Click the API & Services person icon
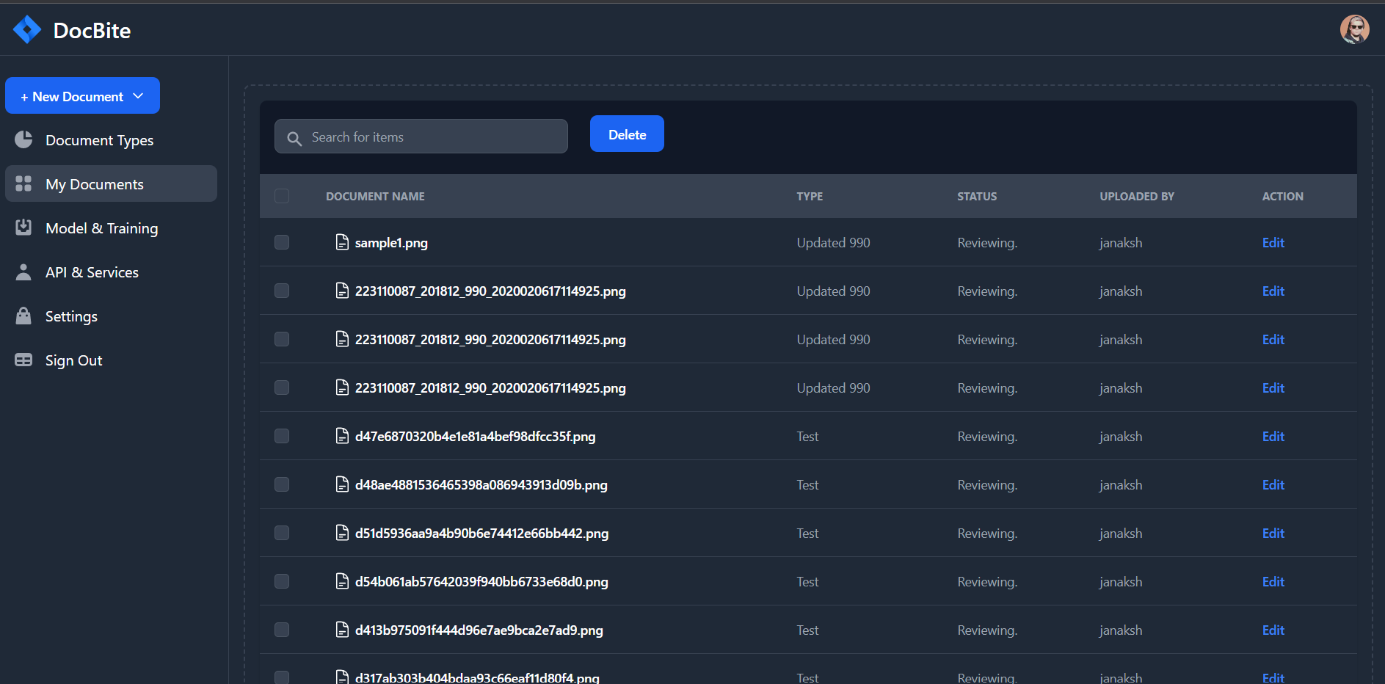The height and width of the screenshot is (684, 1385). [23, 272]
